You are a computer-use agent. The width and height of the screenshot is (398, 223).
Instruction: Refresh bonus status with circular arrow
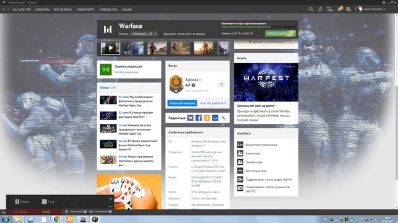221,84
